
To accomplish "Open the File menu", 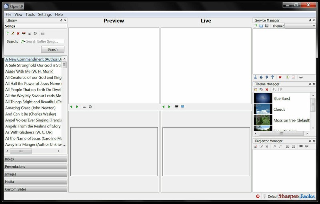I will pyautogui.click(x=8, y=14).
